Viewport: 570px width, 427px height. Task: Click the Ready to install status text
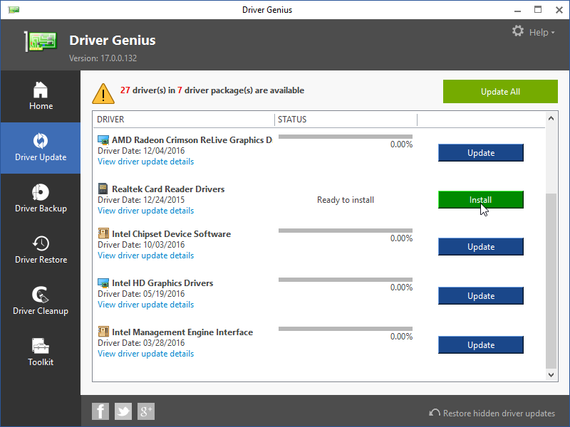(346, 200)
